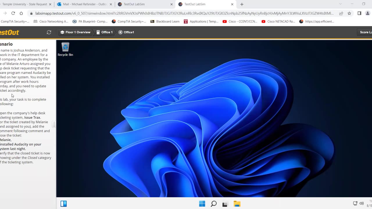The width and height of the screenshot is (372, 209).
Task: Open the https://app.efficient... bookmark
Action: point(317,21)
